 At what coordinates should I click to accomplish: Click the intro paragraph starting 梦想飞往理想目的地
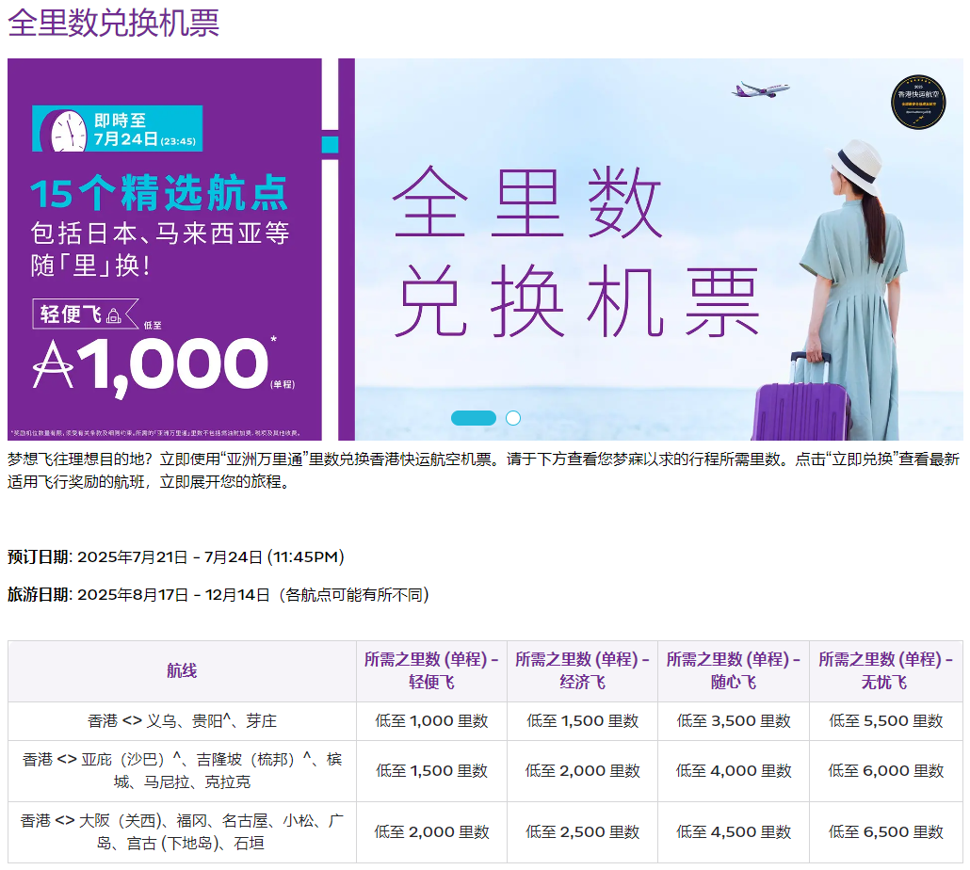click(483, 471)
